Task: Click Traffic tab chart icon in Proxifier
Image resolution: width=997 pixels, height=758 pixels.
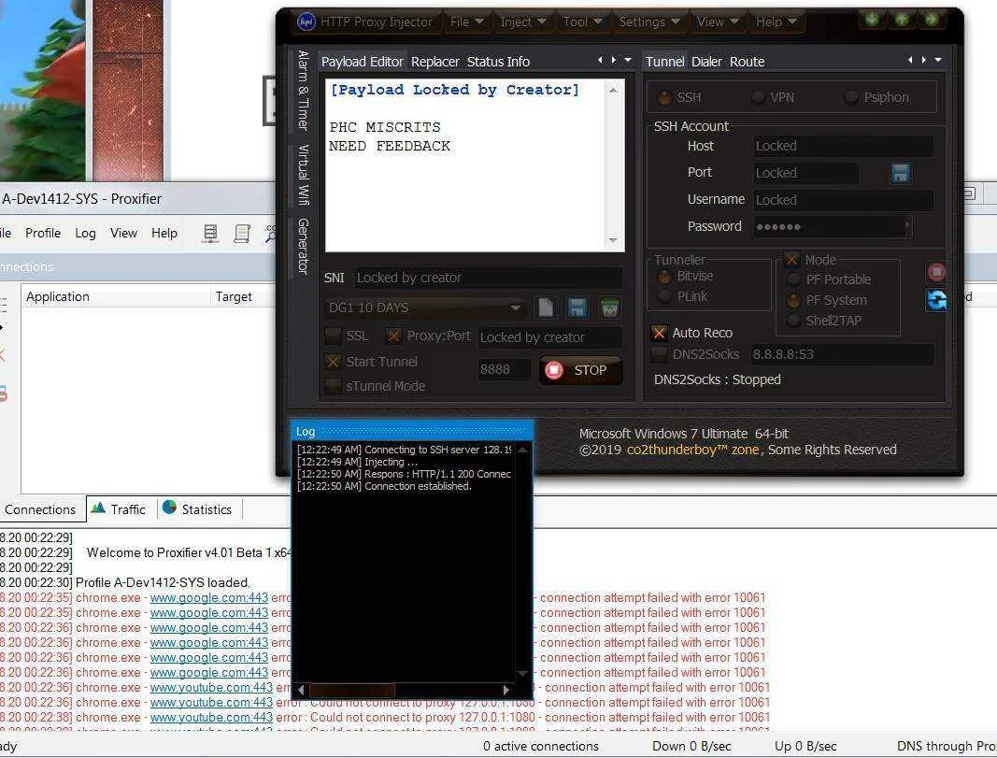Action: click(98, 508)
